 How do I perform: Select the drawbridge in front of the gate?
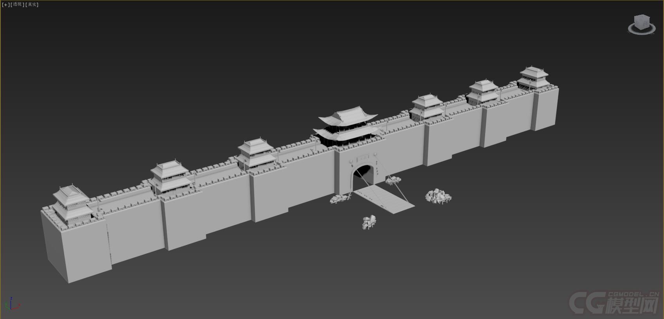click(x=384, y=200)
